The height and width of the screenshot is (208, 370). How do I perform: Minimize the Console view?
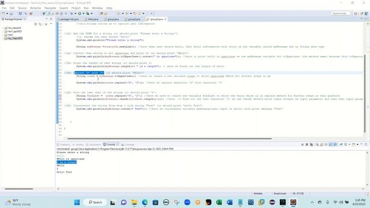pos(361,144)
